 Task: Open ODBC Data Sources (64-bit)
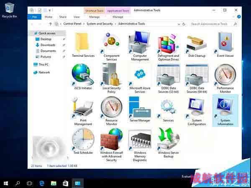tap(197, 79)
